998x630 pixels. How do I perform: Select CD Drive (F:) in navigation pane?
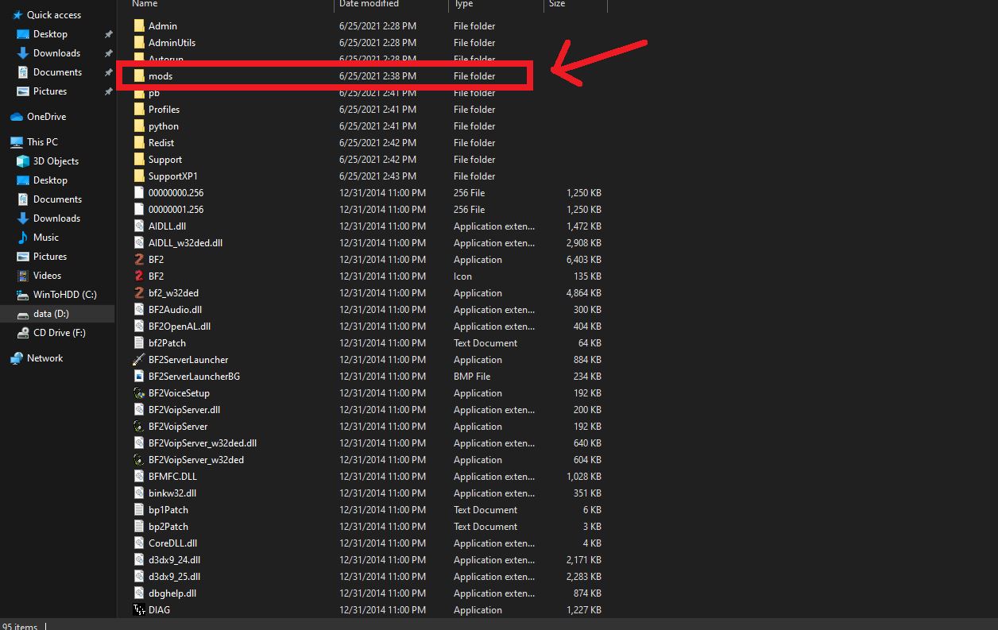(59, 333)
